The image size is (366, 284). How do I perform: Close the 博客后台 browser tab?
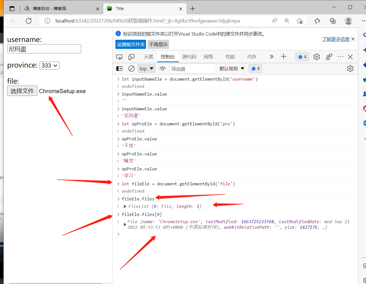pyautogui.click(x=98, y=9)
